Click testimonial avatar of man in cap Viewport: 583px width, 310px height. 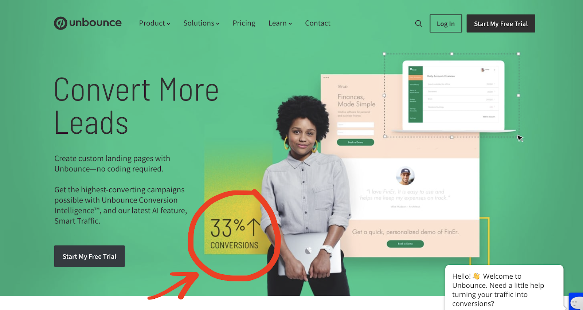click(x=405, y=176)
